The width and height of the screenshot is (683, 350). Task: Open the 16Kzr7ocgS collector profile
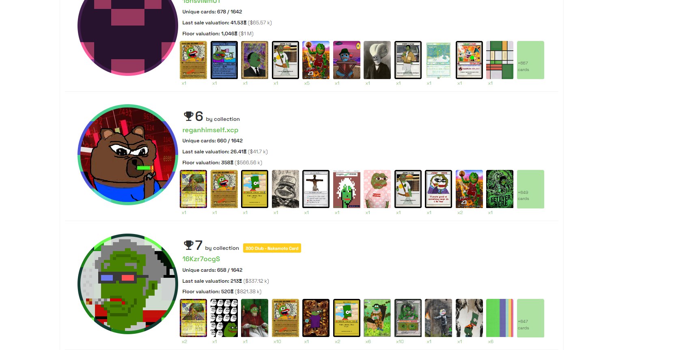coord(201,259)
